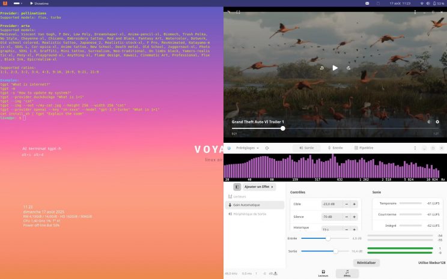447x279 pixels.
Task: Toggle the effects sidebar panel button
Action: tap(237, 187)
